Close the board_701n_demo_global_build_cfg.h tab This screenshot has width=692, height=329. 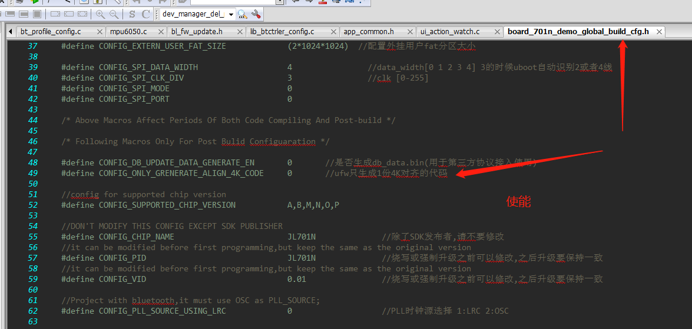pyautogui.click(x=660, y=32)
